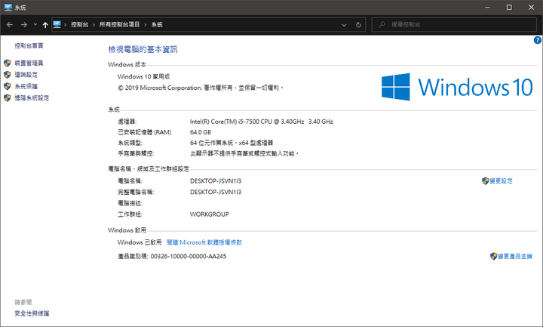This screenshot has width=543, height=327.
Task: Click the 64.0 GB RAM value
Action: coord(201,132)
